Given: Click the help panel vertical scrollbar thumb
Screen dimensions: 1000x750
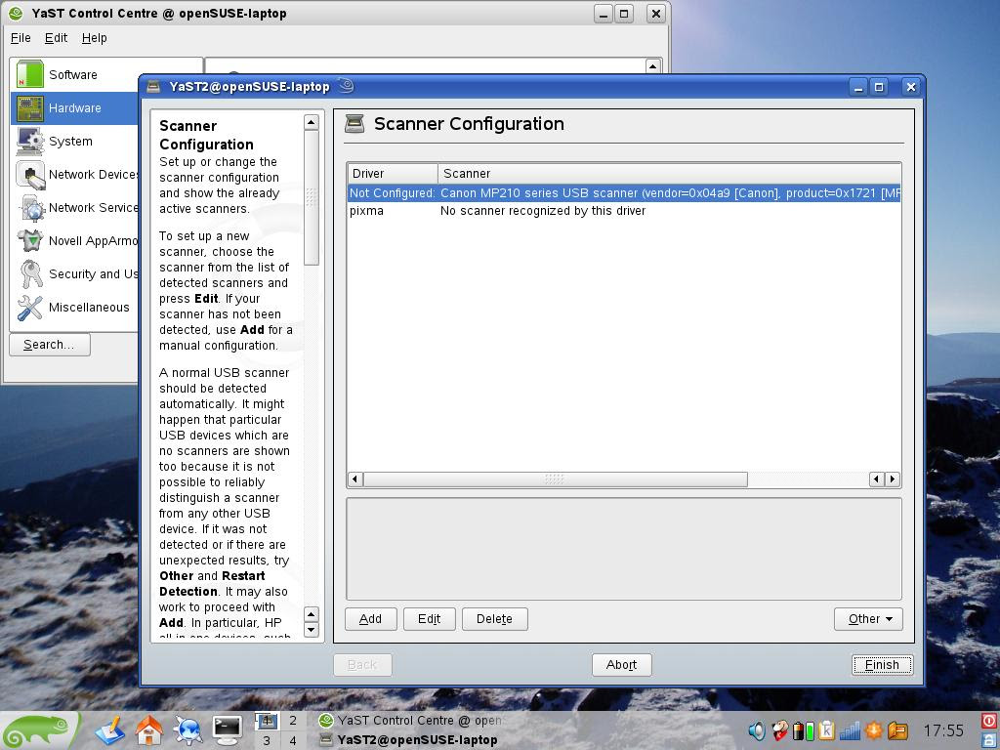Looking at the screenshot, I should tap(312, 197).
